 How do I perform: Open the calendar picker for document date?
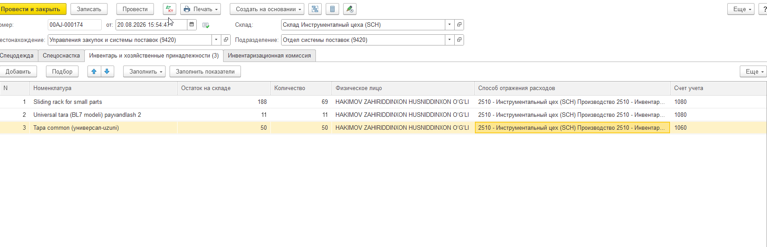(192, 25)
